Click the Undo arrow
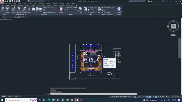This screenshot has height=102, width=182. tap(22, 1)
